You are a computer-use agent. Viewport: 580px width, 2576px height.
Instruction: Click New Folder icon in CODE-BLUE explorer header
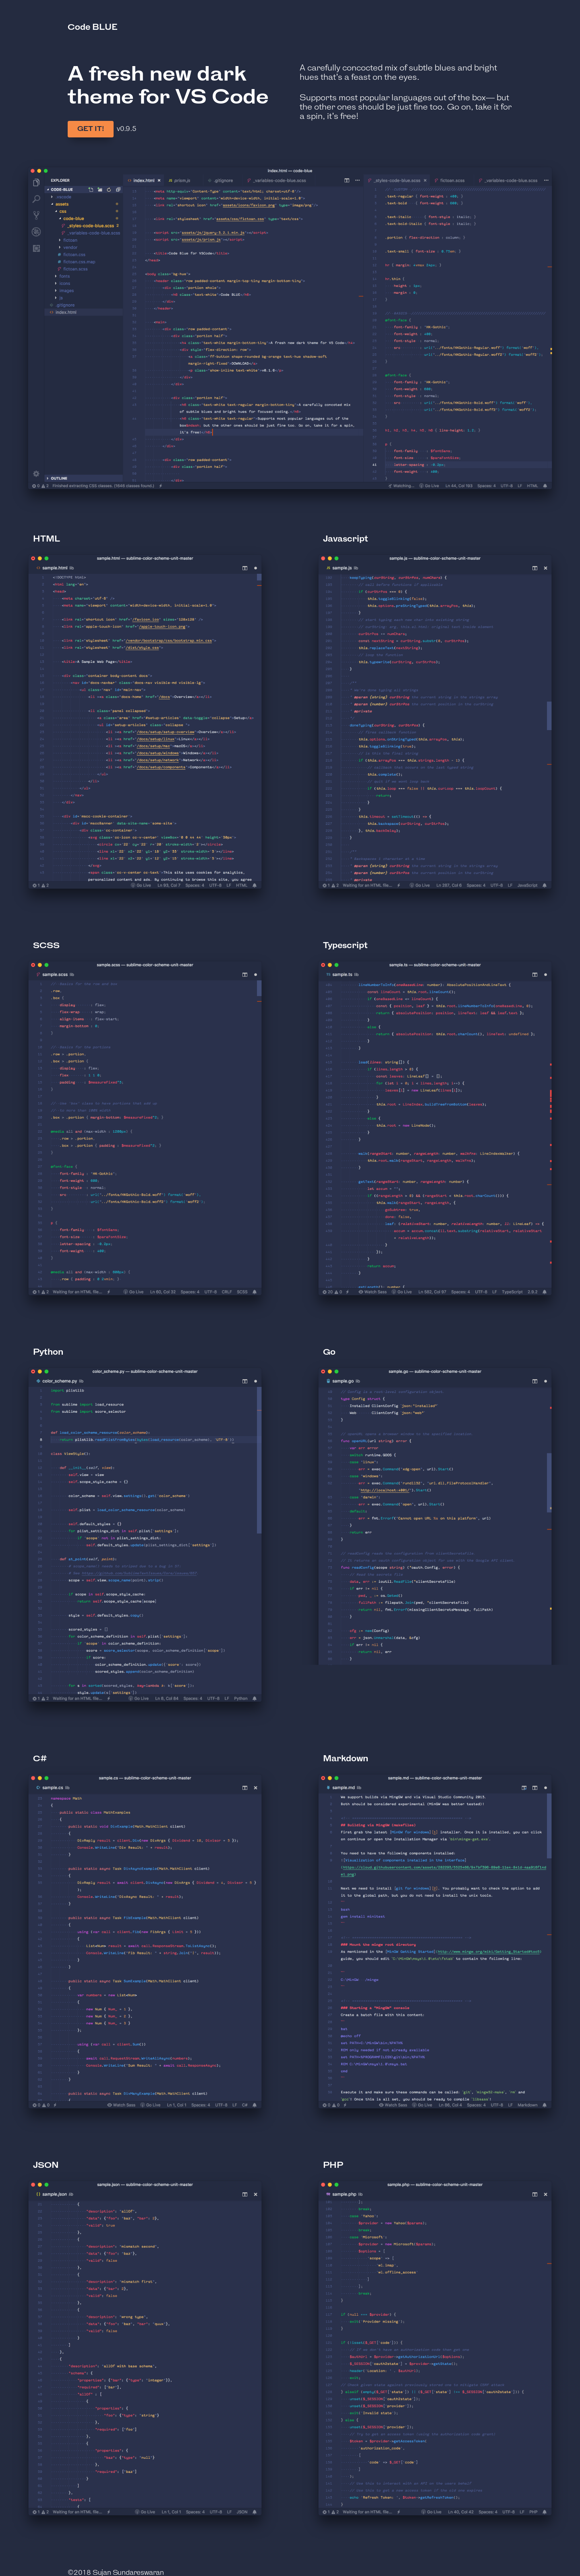coord(100,190)
